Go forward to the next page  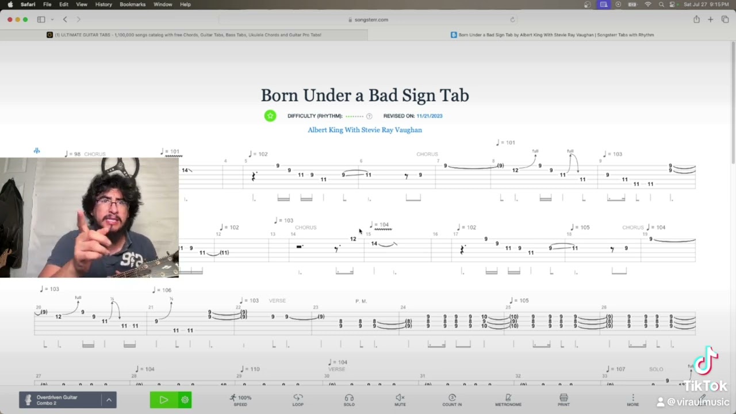pyautogui.click(x=78, y=20)
